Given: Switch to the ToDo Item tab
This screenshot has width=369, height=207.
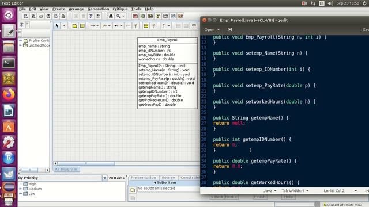Looking at the screenshot, I should tap(165, 183).
